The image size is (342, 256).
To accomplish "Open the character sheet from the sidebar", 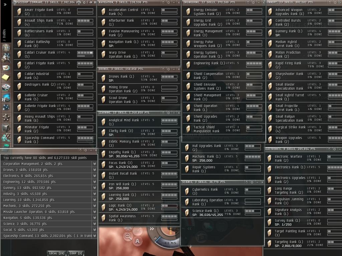I will pos(6,47).
